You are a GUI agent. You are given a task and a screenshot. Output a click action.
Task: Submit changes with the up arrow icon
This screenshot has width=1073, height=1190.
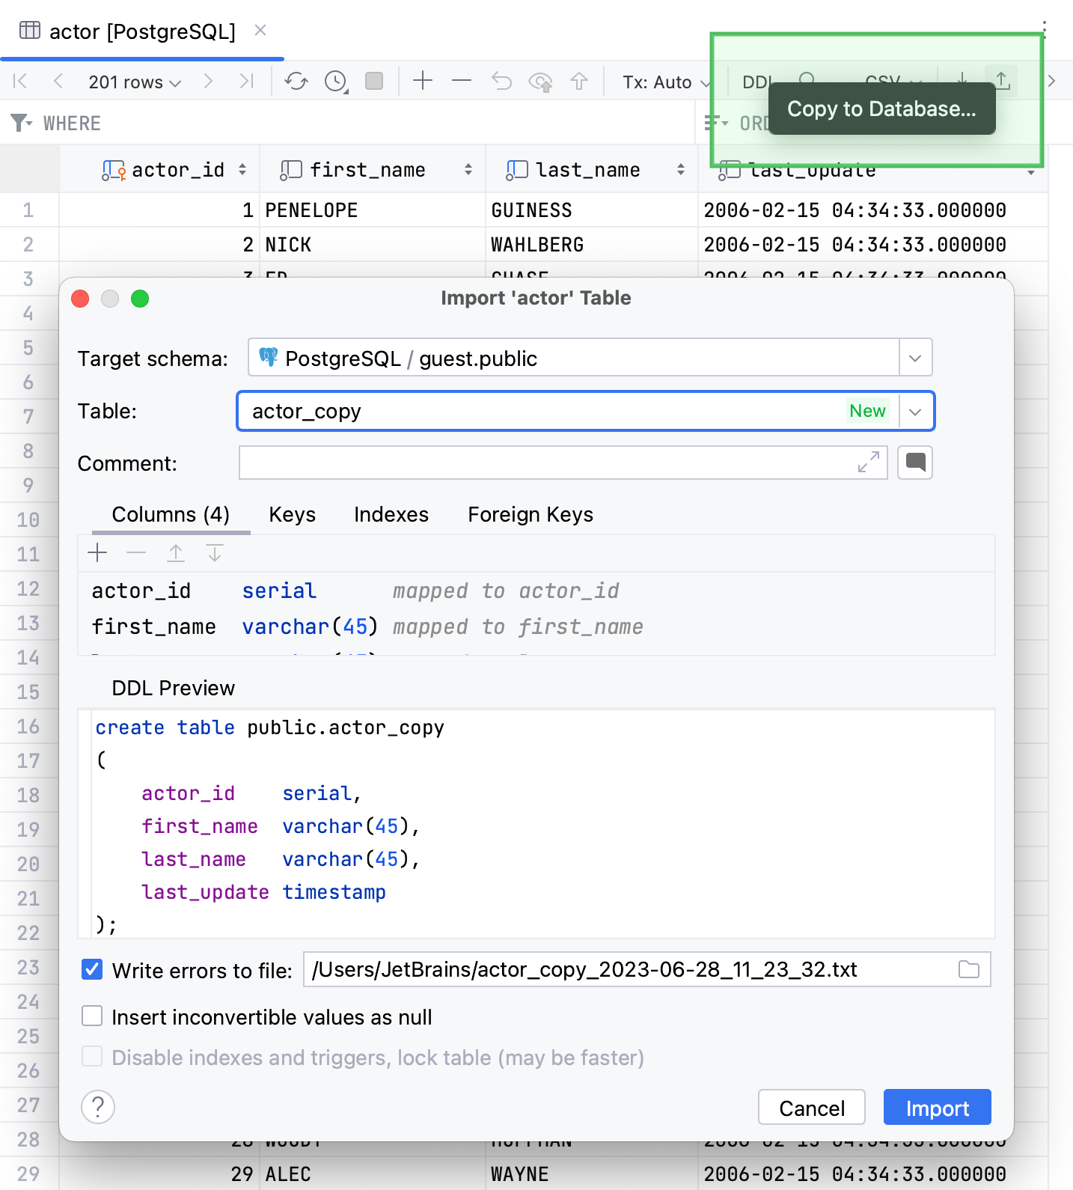pos(579,81)
